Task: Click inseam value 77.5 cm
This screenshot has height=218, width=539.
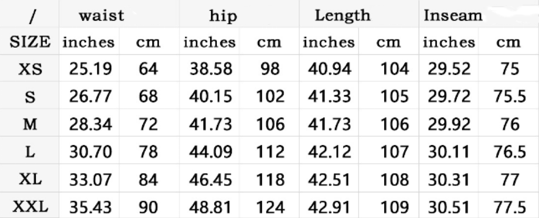Action: 510,207
